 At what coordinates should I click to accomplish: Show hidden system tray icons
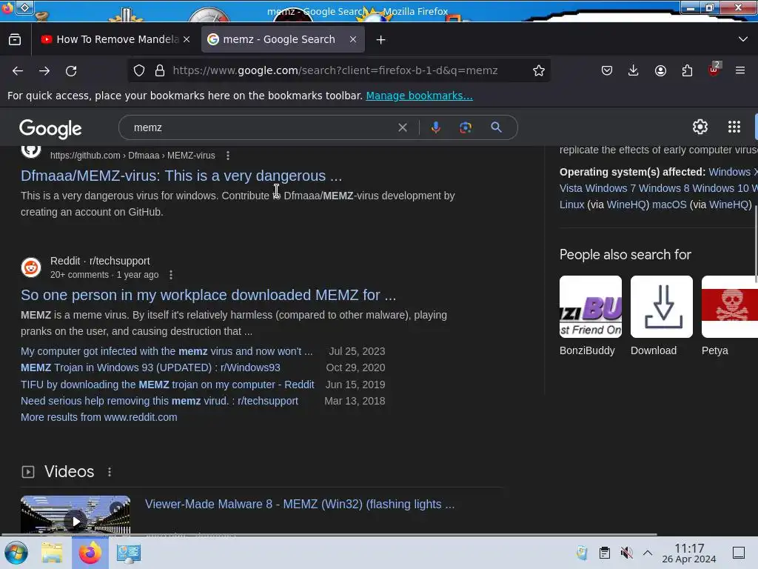[x=648, y=553]
